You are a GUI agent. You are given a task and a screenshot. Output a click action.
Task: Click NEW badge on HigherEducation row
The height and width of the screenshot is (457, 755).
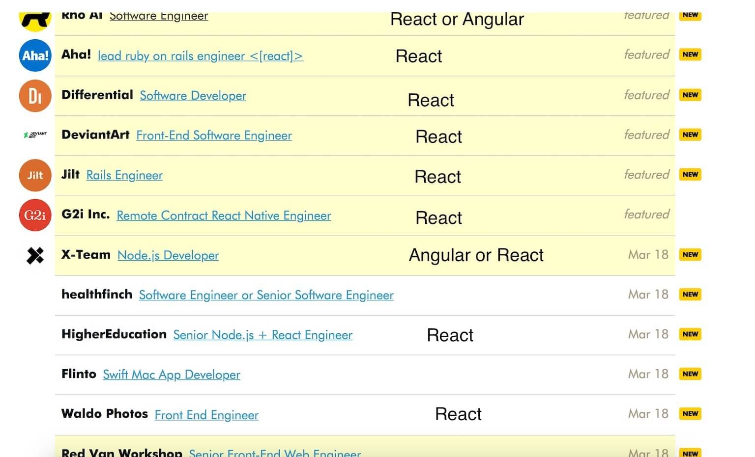[x=690, y=334]
